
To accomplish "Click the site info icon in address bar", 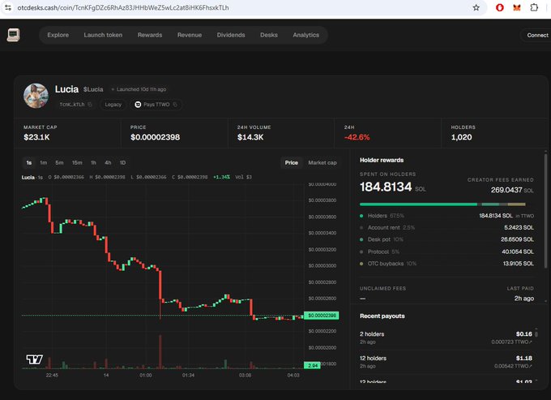I will [8, 7].
